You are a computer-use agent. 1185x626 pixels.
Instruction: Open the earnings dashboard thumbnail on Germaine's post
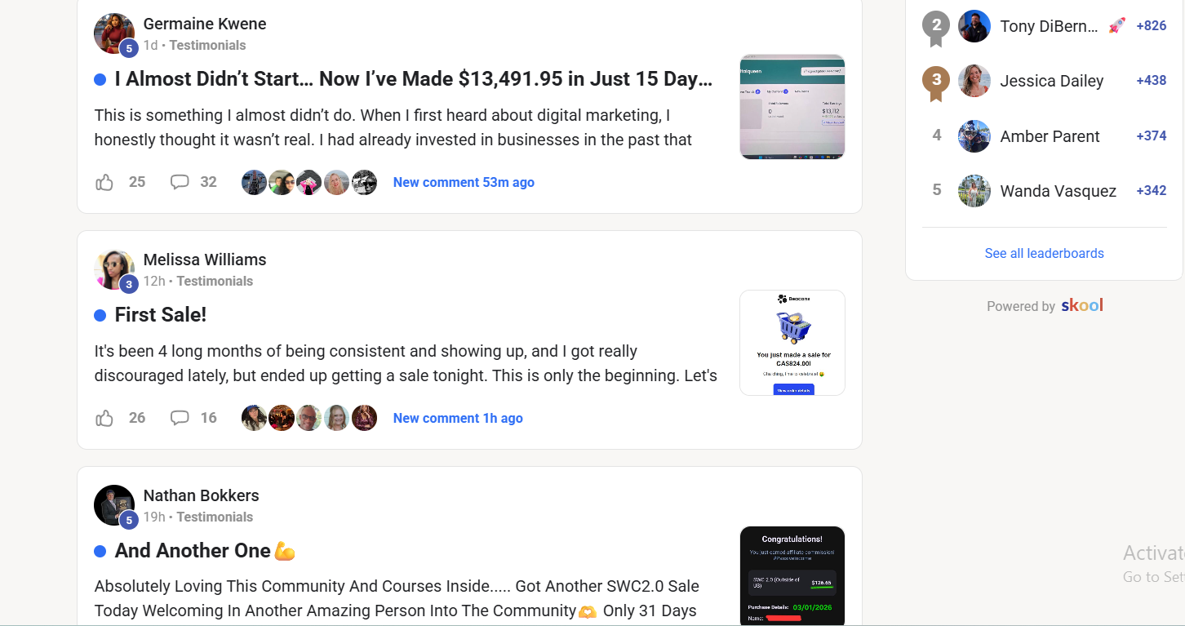pos(792,107)
